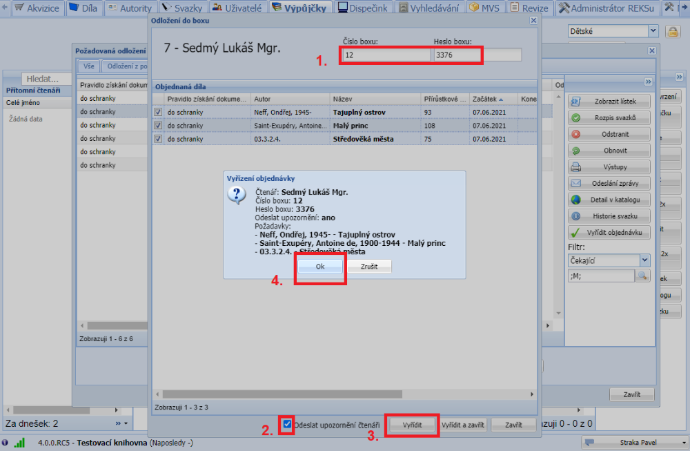Viewport: 690px width, 451px height.
Task: Uncheck the Malý princ row checkbox
Action: point(158,126)
